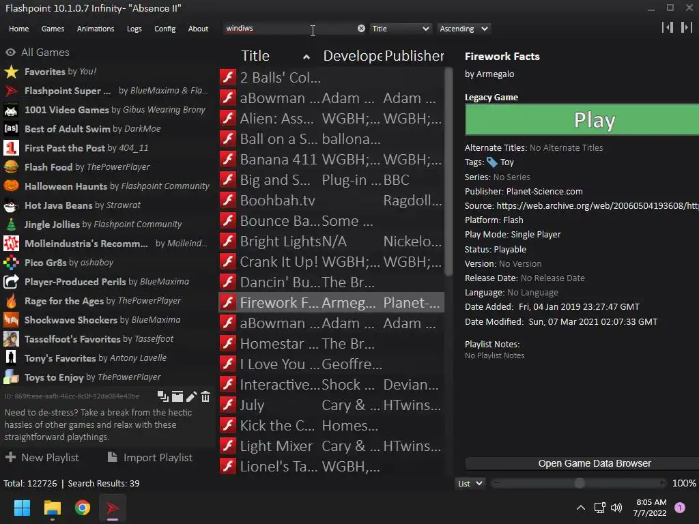699x524 pixels.
Task: Click the Jingle Jollies tree icon
Action: [x=11, y=224]
